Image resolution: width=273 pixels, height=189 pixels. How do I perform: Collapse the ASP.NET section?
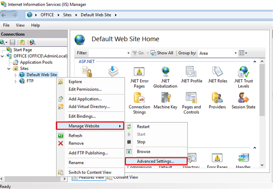[x=255, y=62]
